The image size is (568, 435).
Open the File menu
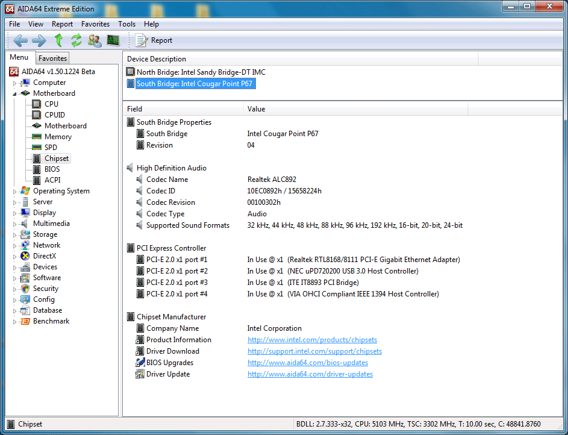[14, 24]
